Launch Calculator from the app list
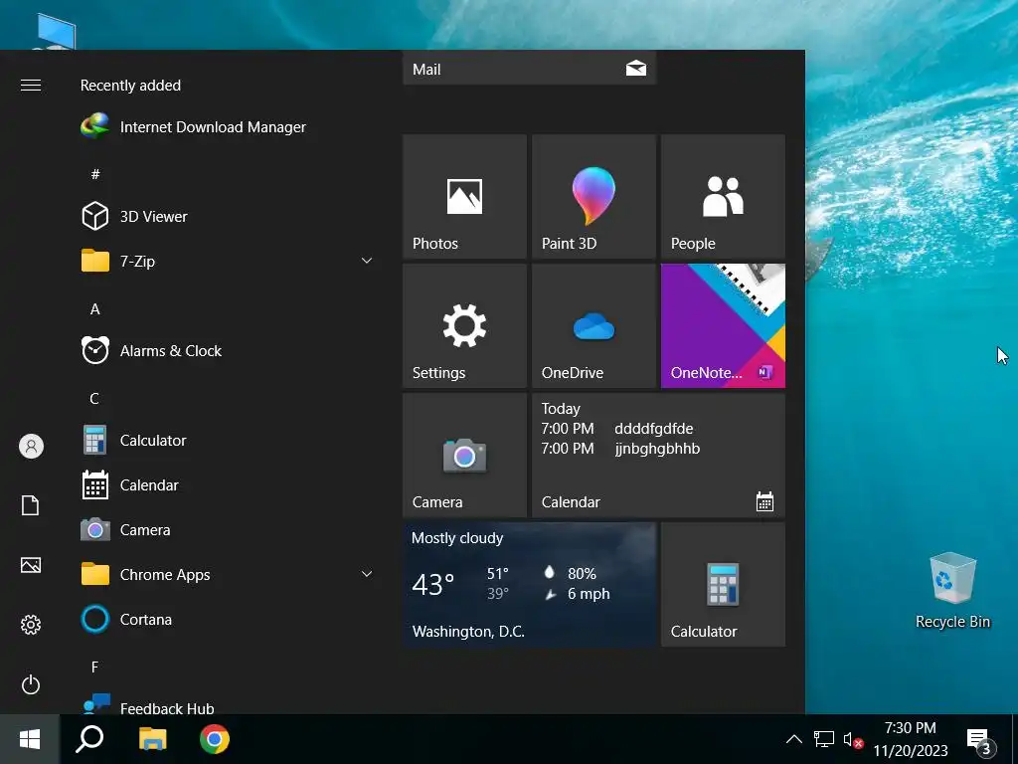The width and height of the screenshot is (1018, 764). [228, 441]
